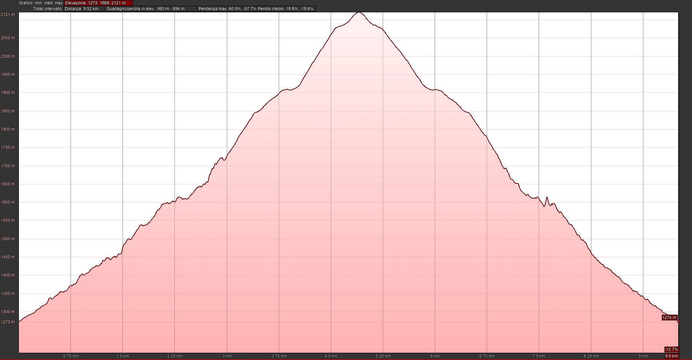Viewport: 692px width, 360px height.
Task: Click the red Elevazione statistics field
Action: click(x=98, y=3)
